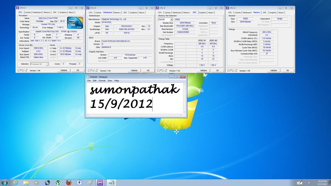This screenshot has width=331, height=186.
Task: Open the Paint palette taskbar icon
Action: [x=90, y=182]
